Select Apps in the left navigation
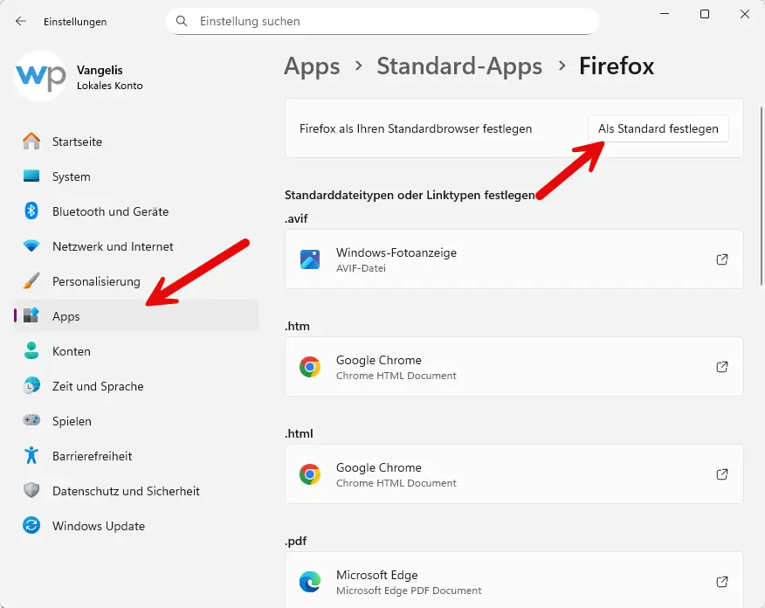 point(65,316)
